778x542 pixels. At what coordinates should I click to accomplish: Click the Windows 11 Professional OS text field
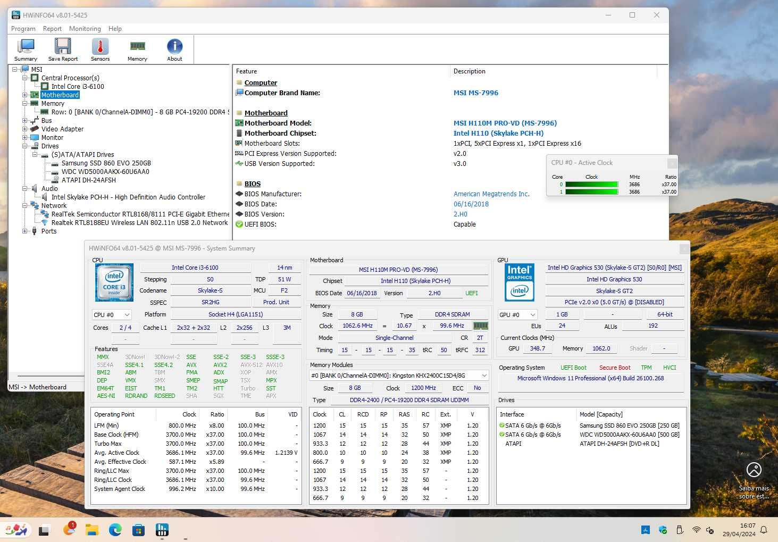tap(591, 378)
